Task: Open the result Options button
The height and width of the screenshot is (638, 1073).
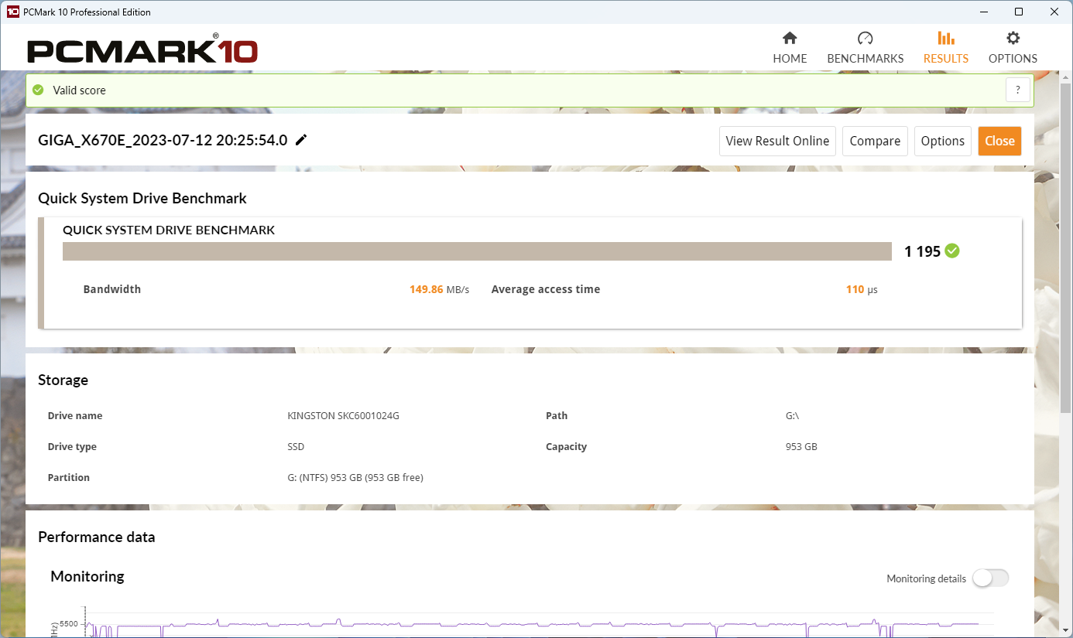Action: [943, 141]
